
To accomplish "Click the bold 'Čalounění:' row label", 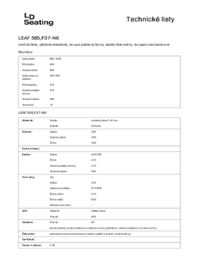I will tap(29, 234).
